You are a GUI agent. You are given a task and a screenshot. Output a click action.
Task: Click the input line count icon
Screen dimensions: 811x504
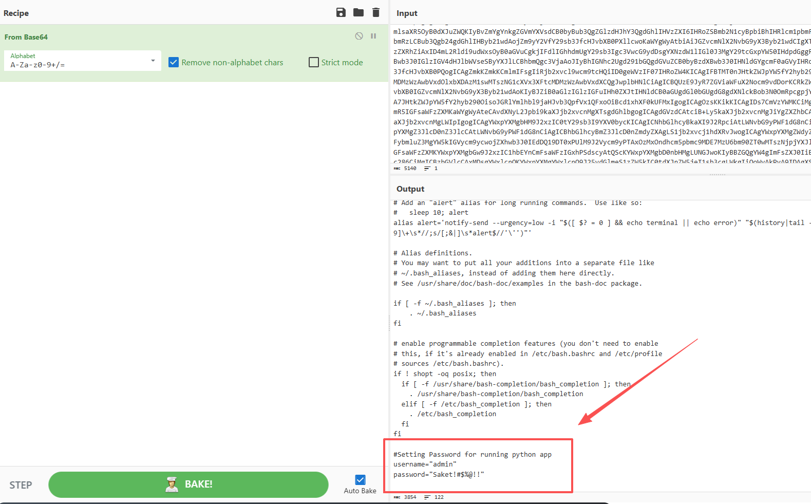click(x=427, y=169)
